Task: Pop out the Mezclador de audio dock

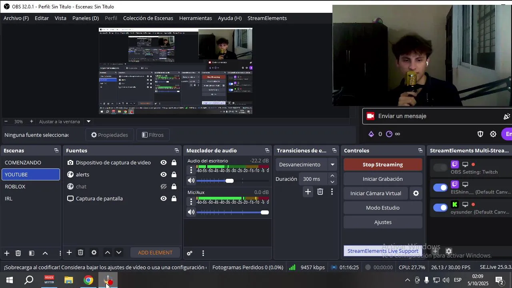Action: click(x=267, y=150)
